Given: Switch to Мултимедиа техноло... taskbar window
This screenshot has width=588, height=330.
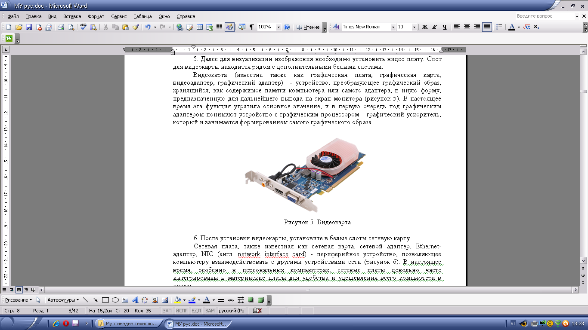Looking at the screenshot, I should point(129,324).
